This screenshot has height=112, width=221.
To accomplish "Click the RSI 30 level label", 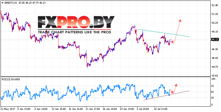I will point(213,98).
